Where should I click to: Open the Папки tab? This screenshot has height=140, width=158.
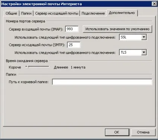click(x=26, y=13)
